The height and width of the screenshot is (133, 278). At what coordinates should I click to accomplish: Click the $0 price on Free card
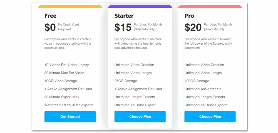(x=50, y=27)
